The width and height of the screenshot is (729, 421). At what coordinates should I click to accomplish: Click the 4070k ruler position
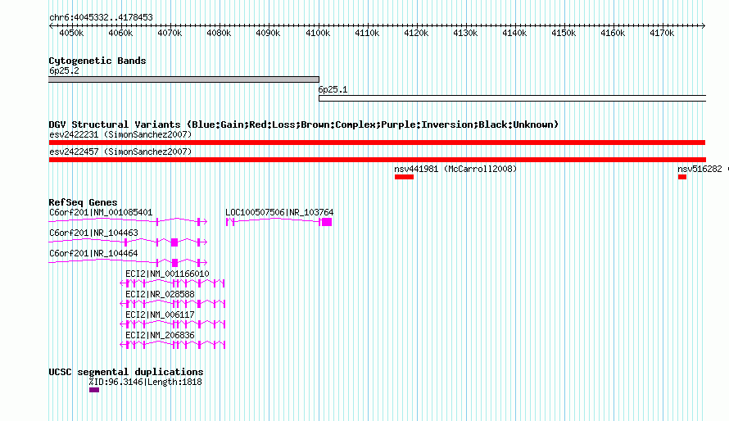(170, 33)
